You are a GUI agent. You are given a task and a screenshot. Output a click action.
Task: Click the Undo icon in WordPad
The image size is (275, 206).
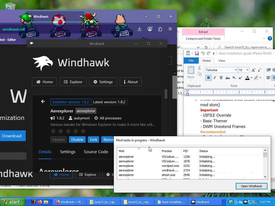[x=203, y=53]
